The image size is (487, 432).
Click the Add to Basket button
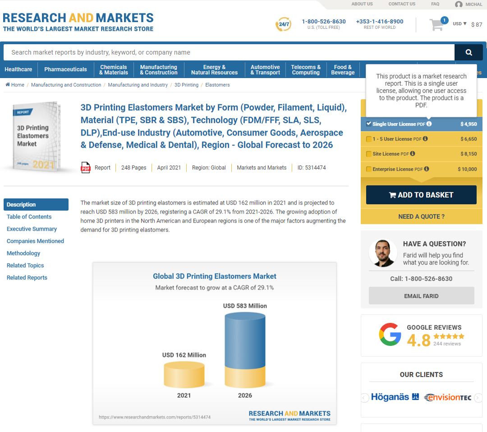pos(421,195)
